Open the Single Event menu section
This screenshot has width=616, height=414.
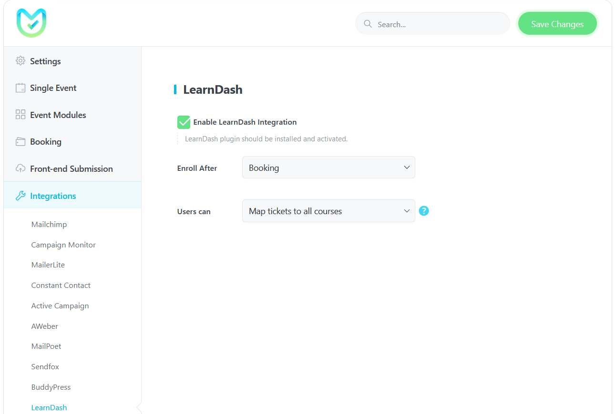(72, 88)
